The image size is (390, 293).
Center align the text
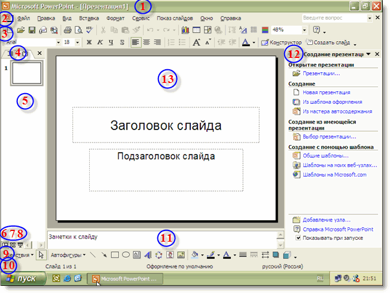[147, 42]
